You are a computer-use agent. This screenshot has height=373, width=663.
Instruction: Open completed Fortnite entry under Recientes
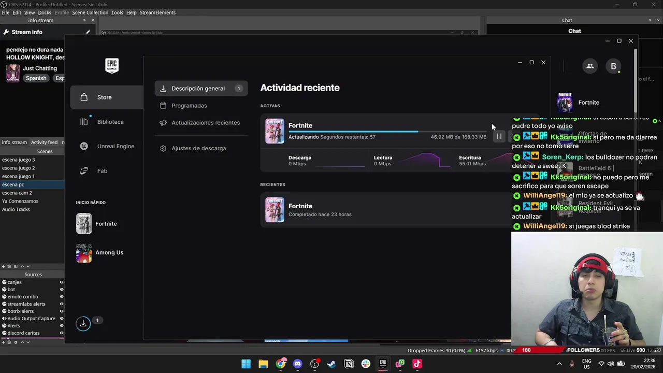pos(386,210)
